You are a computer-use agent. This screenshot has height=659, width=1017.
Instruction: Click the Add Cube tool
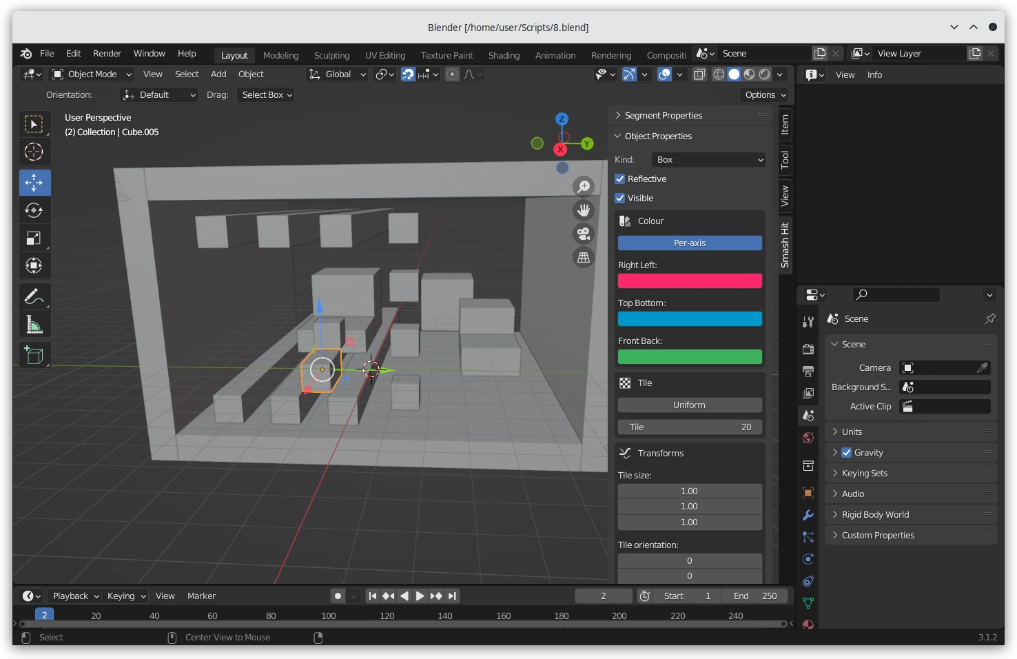pyautogui.click(x=34, y=355)
